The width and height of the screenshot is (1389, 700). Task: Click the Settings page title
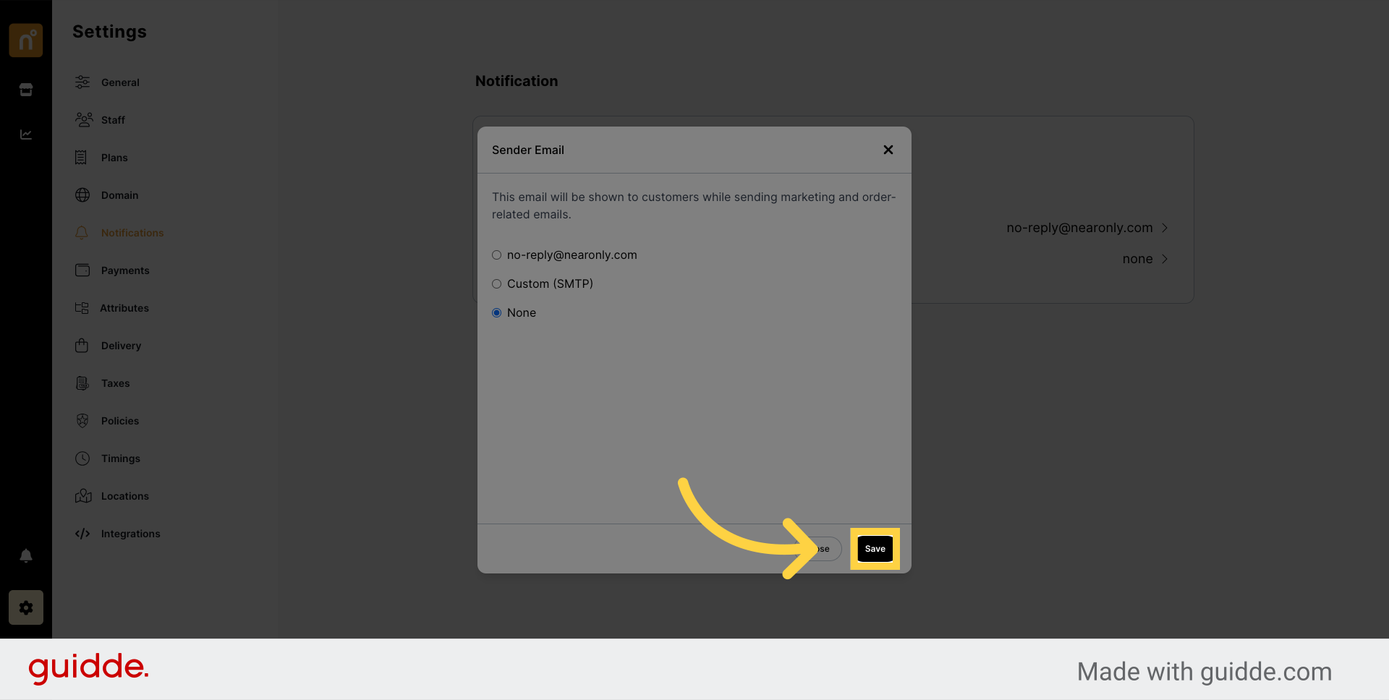click(x=109, y=32)
